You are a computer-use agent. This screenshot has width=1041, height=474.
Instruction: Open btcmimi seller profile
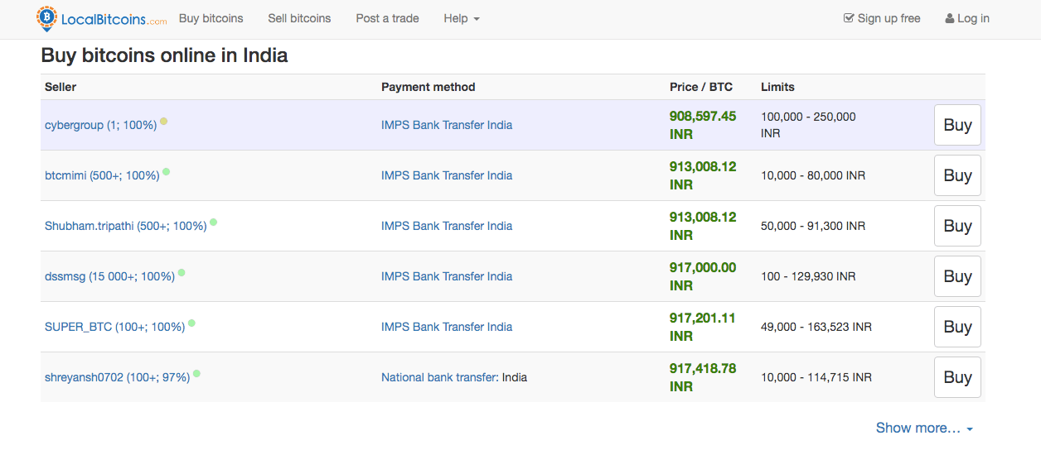pyautogui.click(x=102, y=175)
